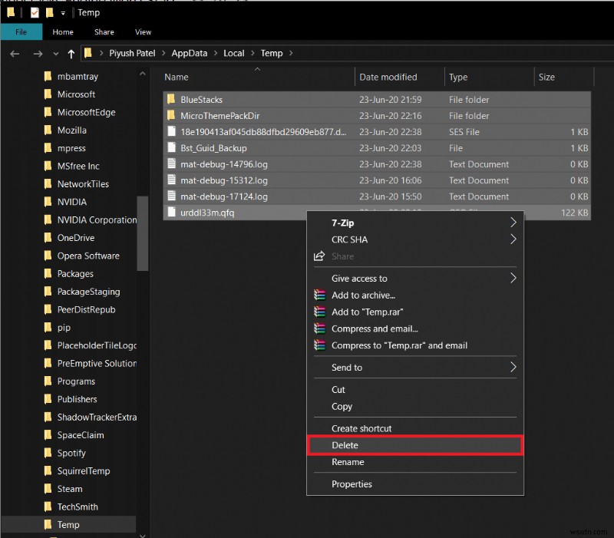Click AppData in the address breadcrumb
The width and height of the screenshot is (614, 538).
pyautogui.click(x=187, y=54)
